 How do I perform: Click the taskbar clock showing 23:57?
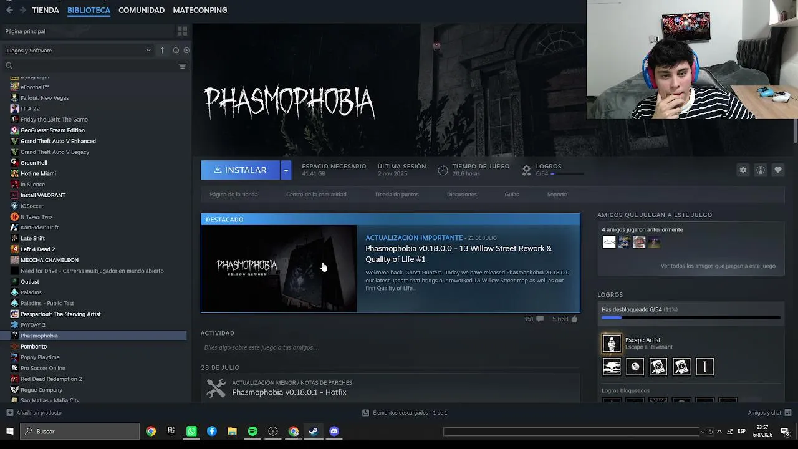(x=764, y=432)
